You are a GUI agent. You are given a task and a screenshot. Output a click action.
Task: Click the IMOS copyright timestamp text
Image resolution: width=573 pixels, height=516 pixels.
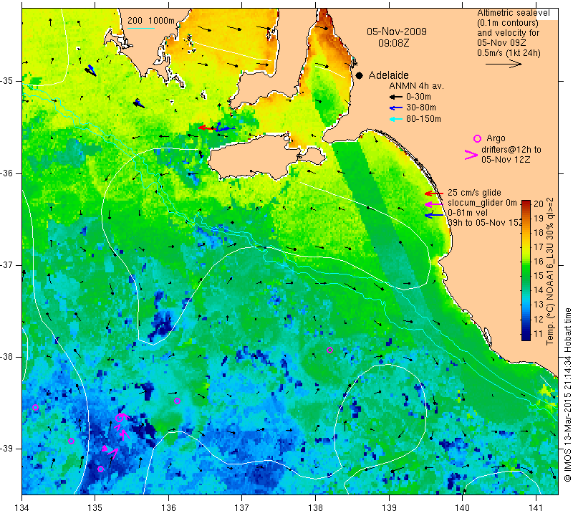pos(567,394)
